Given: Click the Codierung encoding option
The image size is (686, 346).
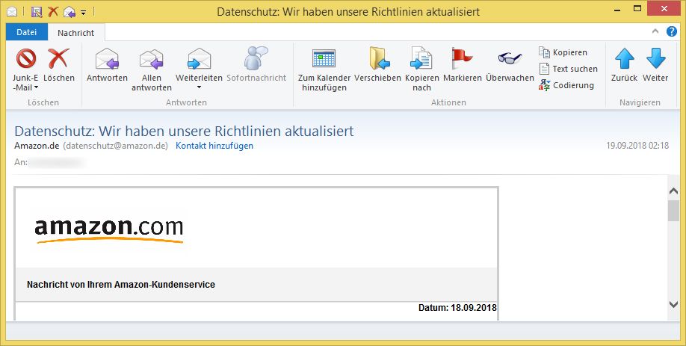Looking at the screenshot, I should click(566, 85).
